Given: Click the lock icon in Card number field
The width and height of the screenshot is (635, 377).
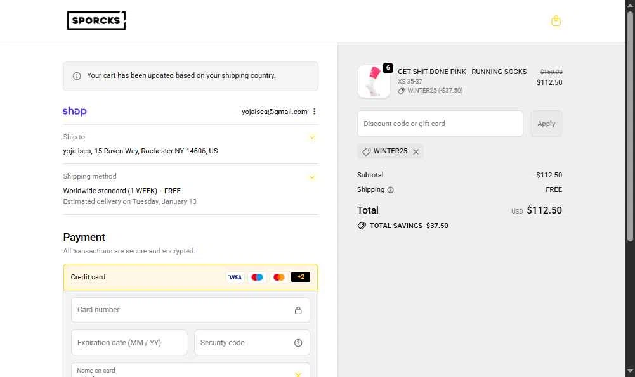Looking at the screenshot, I should point(298,310).
